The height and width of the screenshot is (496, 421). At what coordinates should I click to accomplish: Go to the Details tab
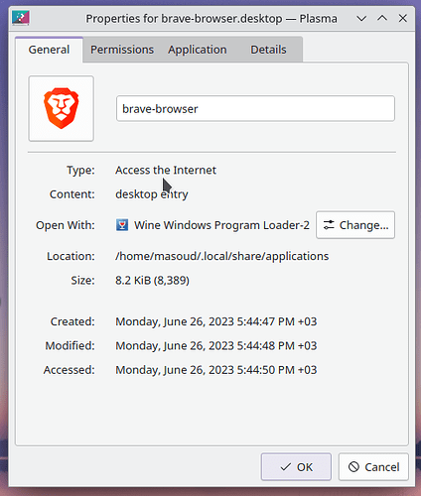(268, 50)
